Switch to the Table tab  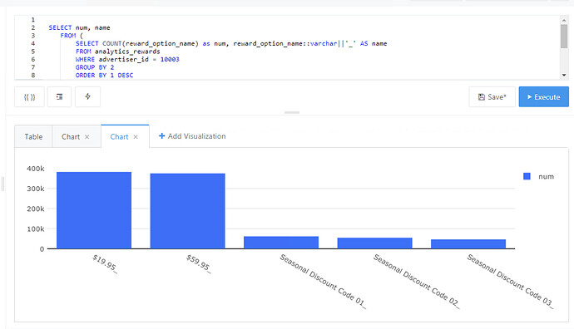pyautogui.click(x=33, y=137)
